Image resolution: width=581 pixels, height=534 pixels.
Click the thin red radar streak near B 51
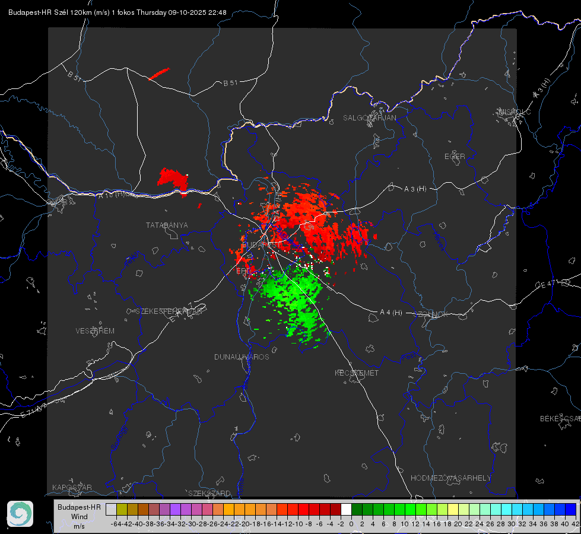tap(159, 74)
